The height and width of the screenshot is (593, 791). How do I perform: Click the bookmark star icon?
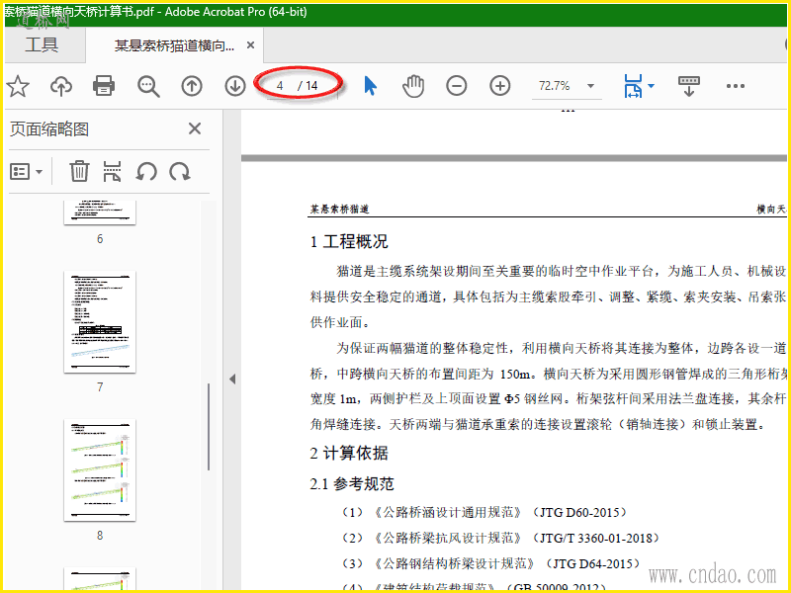pos(18,86)
